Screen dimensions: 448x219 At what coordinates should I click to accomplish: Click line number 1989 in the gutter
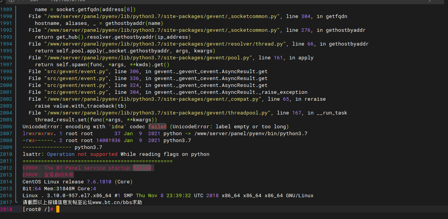click(x=6, y=10)
